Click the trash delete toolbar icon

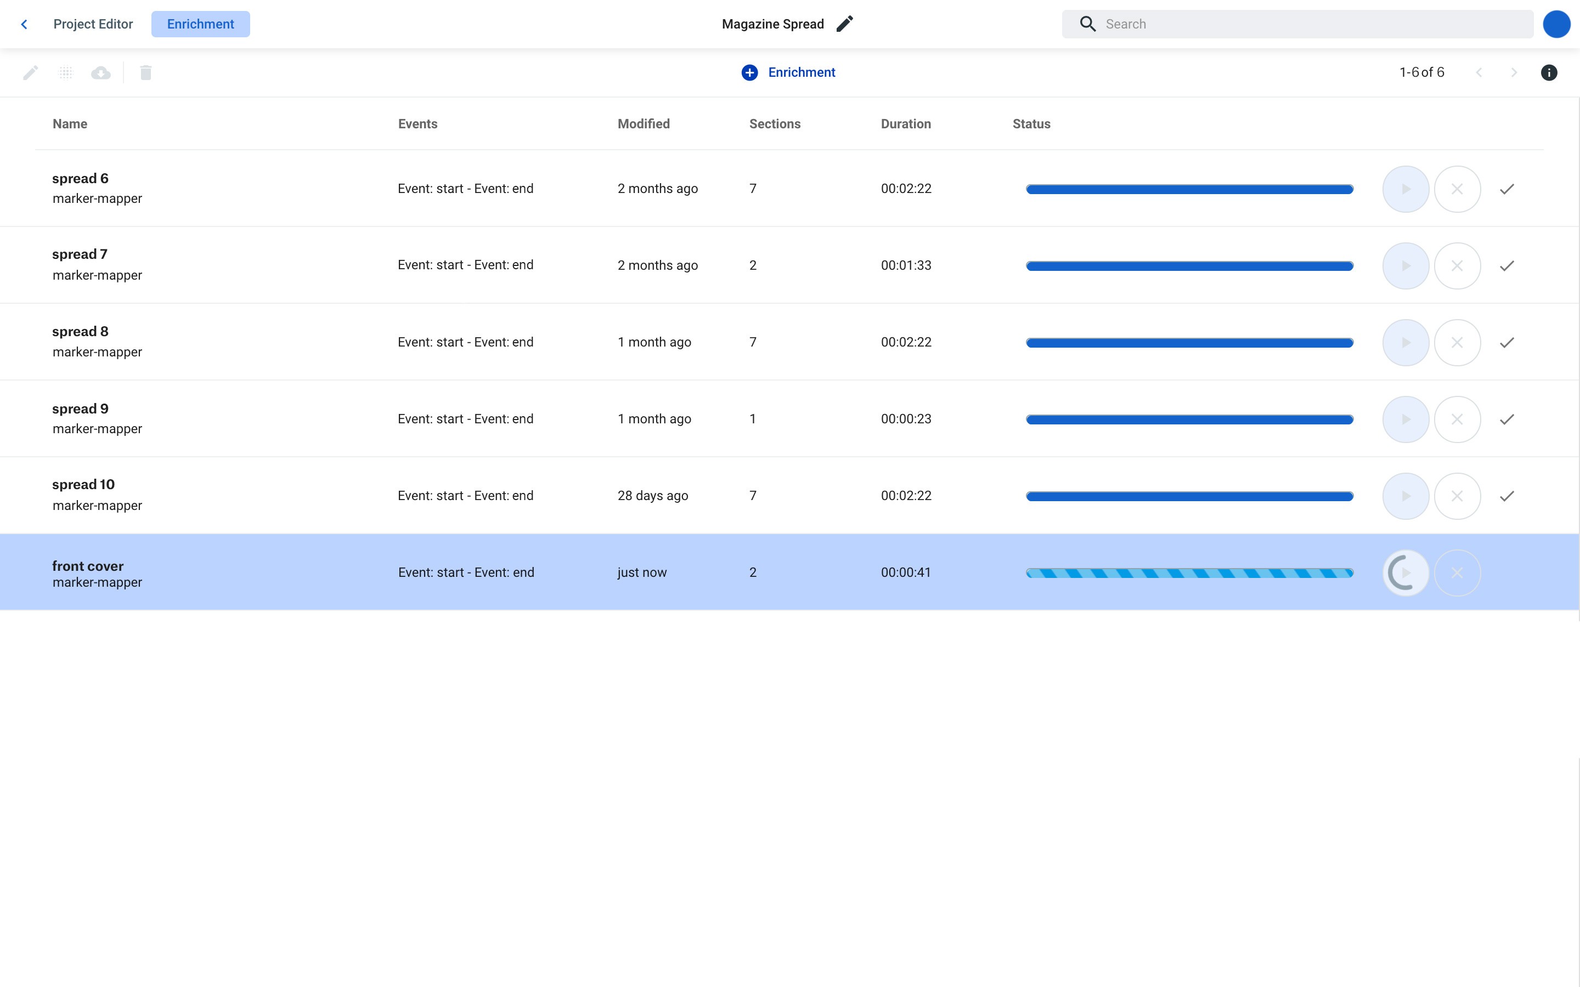tap(145, 72)
